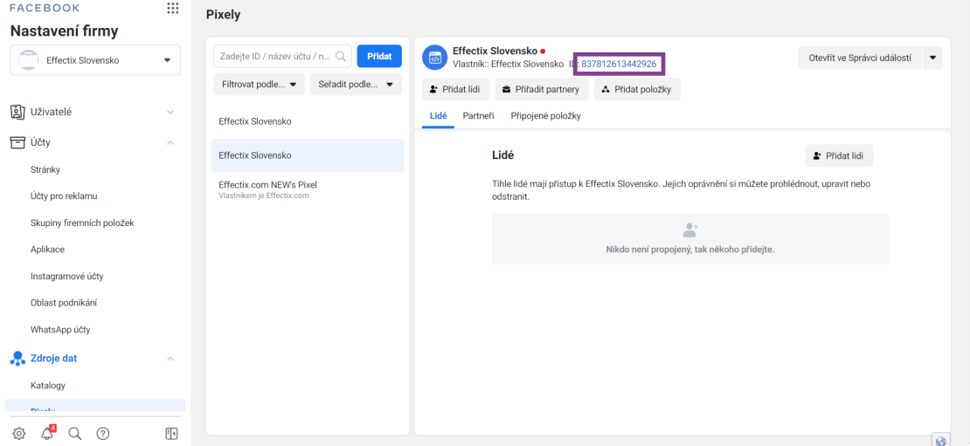Open the Seřadit podle dropdown
The width and height of the screenshot is (970, 446).
pyautogui.click(x=356, y=84)
